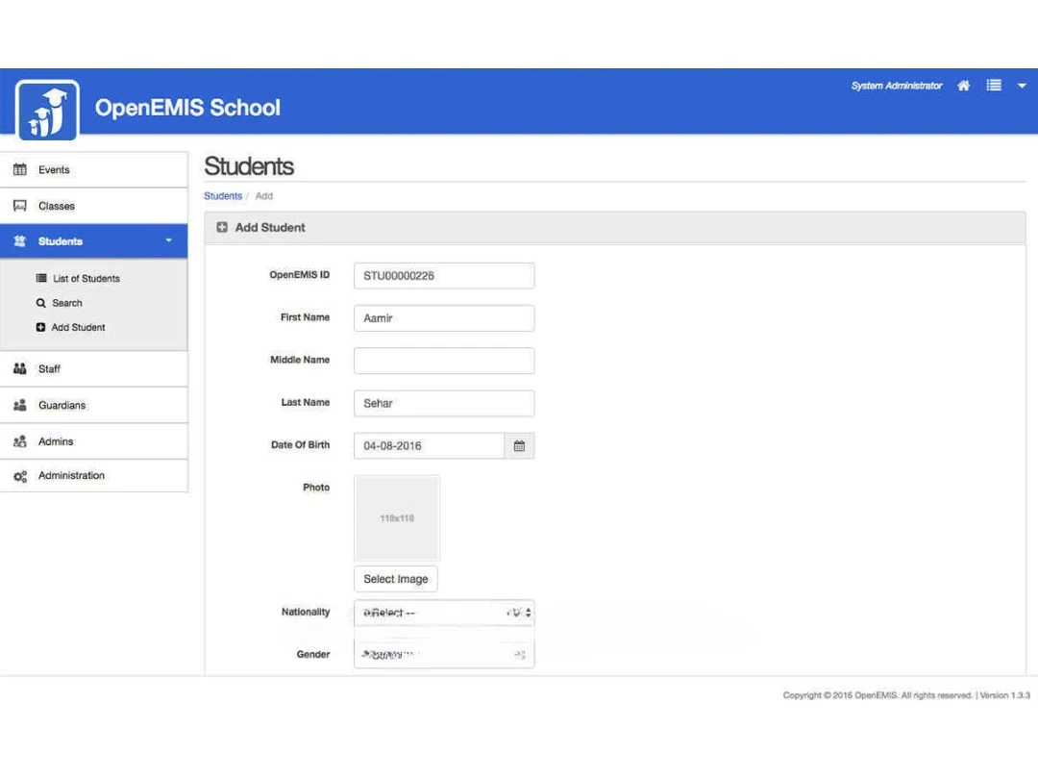Click the Add Student plus icon in sidebar

tap(41, 327)
